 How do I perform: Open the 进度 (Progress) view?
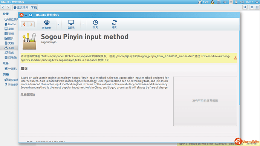(x=114, y=24)
